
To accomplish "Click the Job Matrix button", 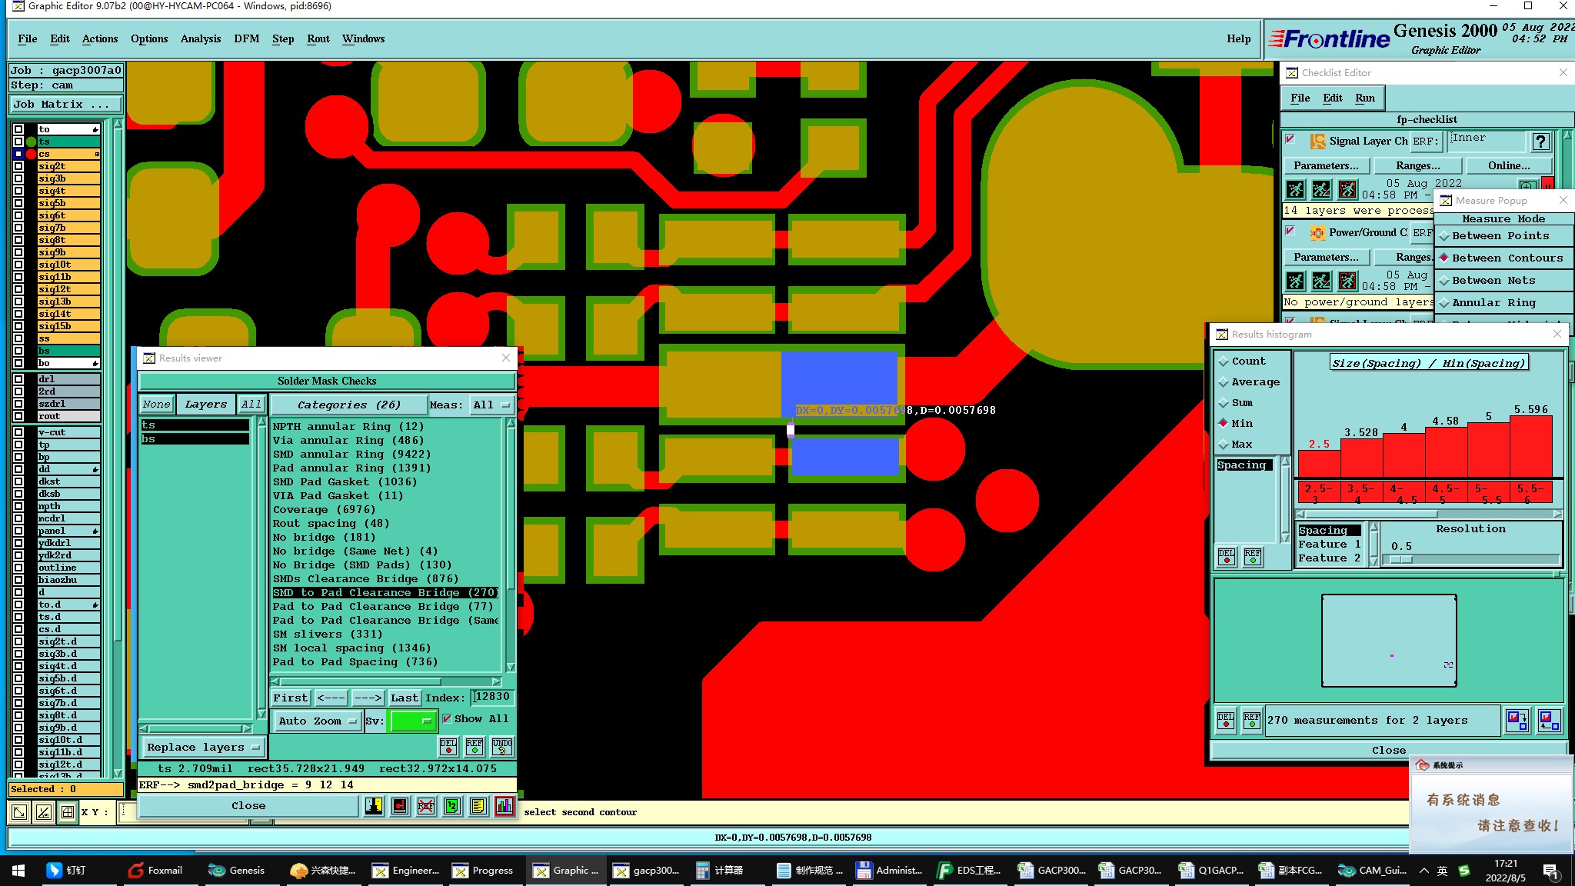I will point(65,105).
